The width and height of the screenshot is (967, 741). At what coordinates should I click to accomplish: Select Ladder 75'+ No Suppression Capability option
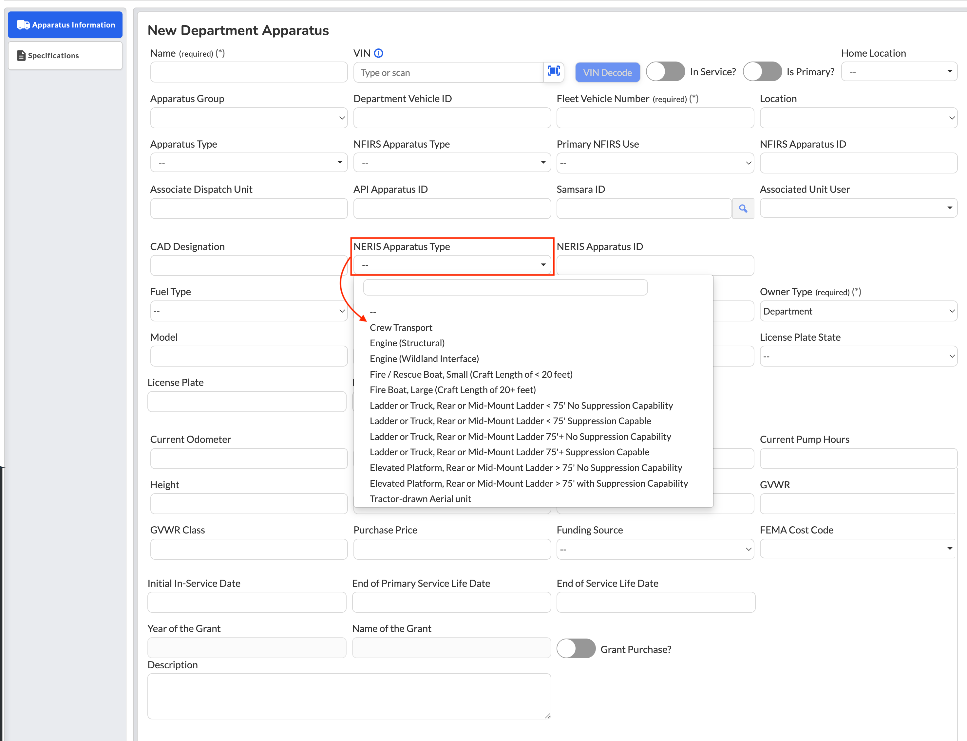tap(533, 436)
